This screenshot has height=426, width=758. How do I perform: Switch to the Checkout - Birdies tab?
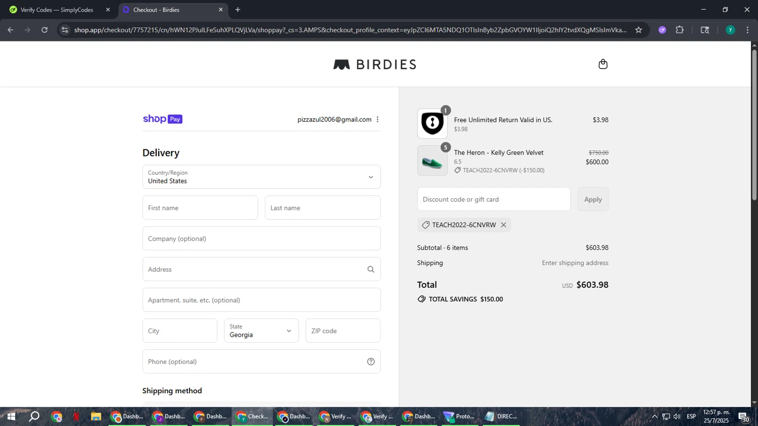click(172, 10)
